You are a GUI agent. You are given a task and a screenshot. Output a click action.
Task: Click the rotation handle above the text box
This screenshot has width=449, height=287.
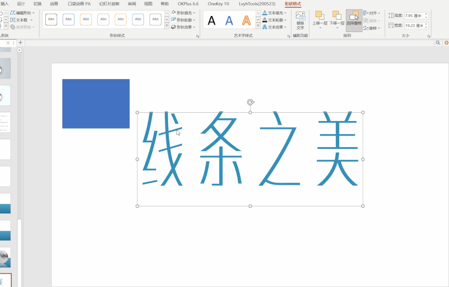click(250, 102)
